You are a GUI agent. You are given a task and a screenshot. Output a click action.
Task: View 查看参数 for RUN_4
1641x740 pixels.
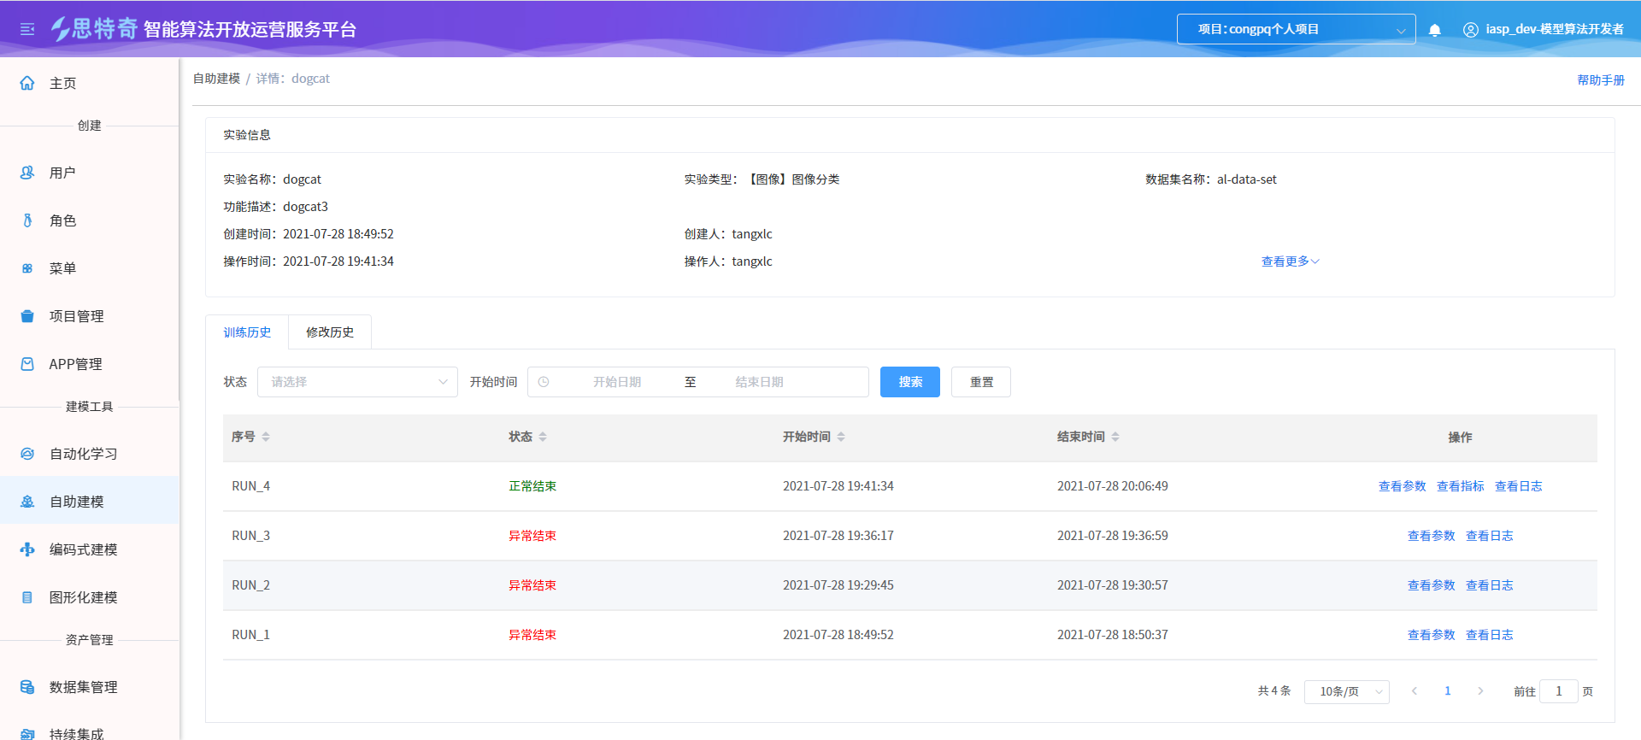(x=1402, y=486)
